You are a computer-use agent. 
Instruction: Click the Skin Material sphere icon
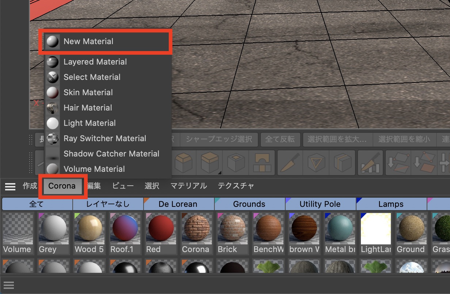point(53,93)
